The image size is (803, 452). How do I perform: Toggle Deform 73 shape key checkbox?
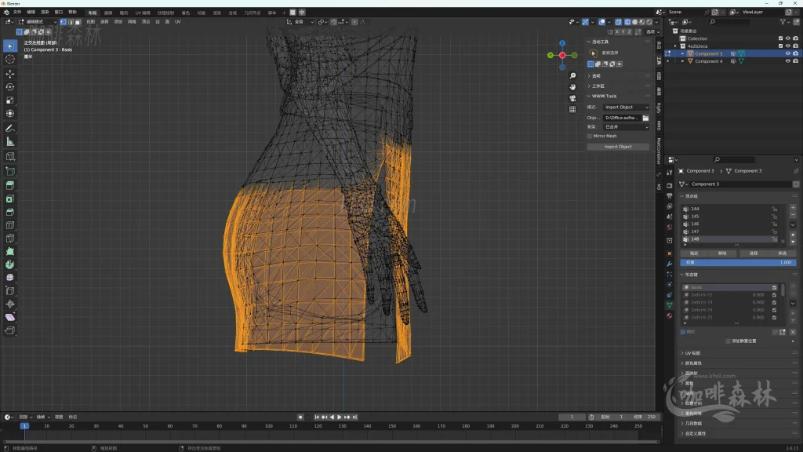(x=774, y=302)
